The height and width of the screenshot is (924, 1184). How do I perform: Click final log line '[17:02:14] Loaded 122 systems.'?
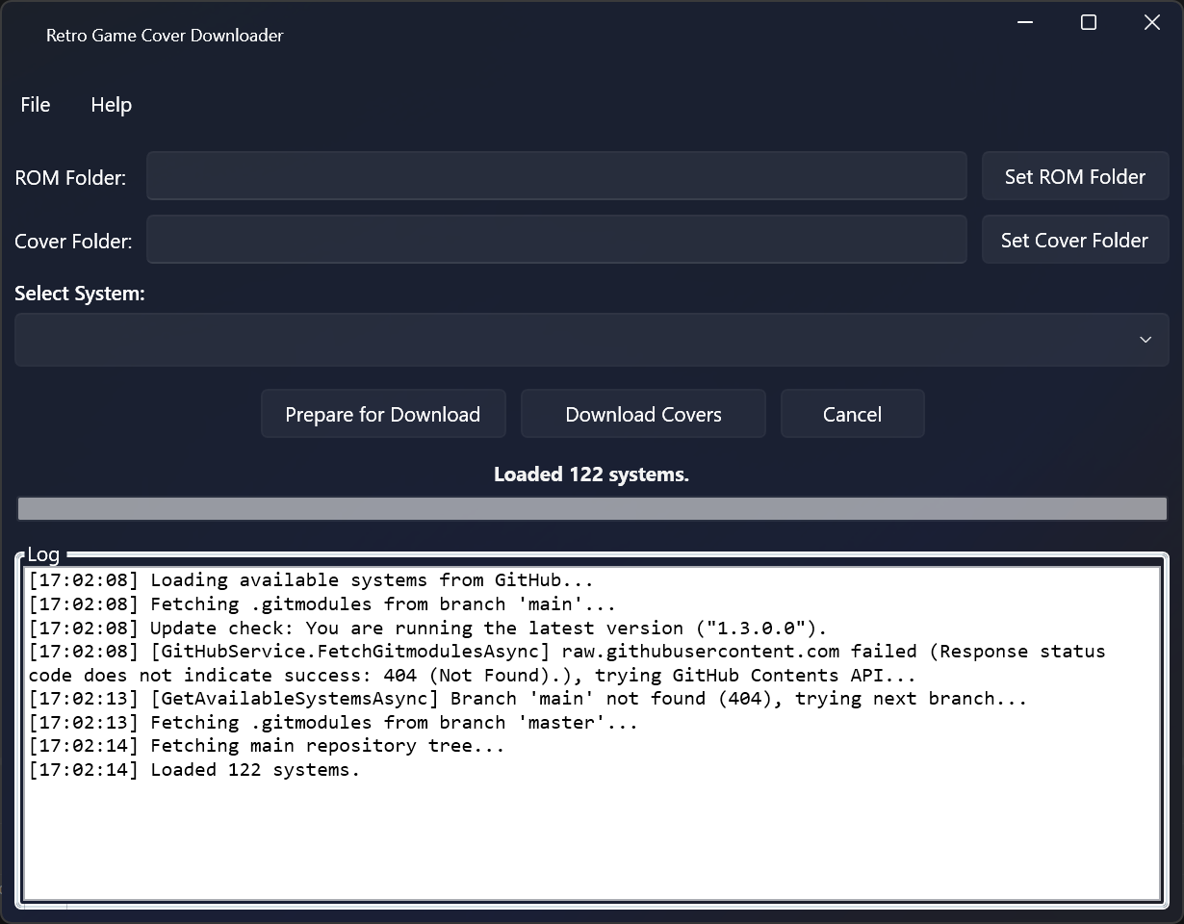193,770
